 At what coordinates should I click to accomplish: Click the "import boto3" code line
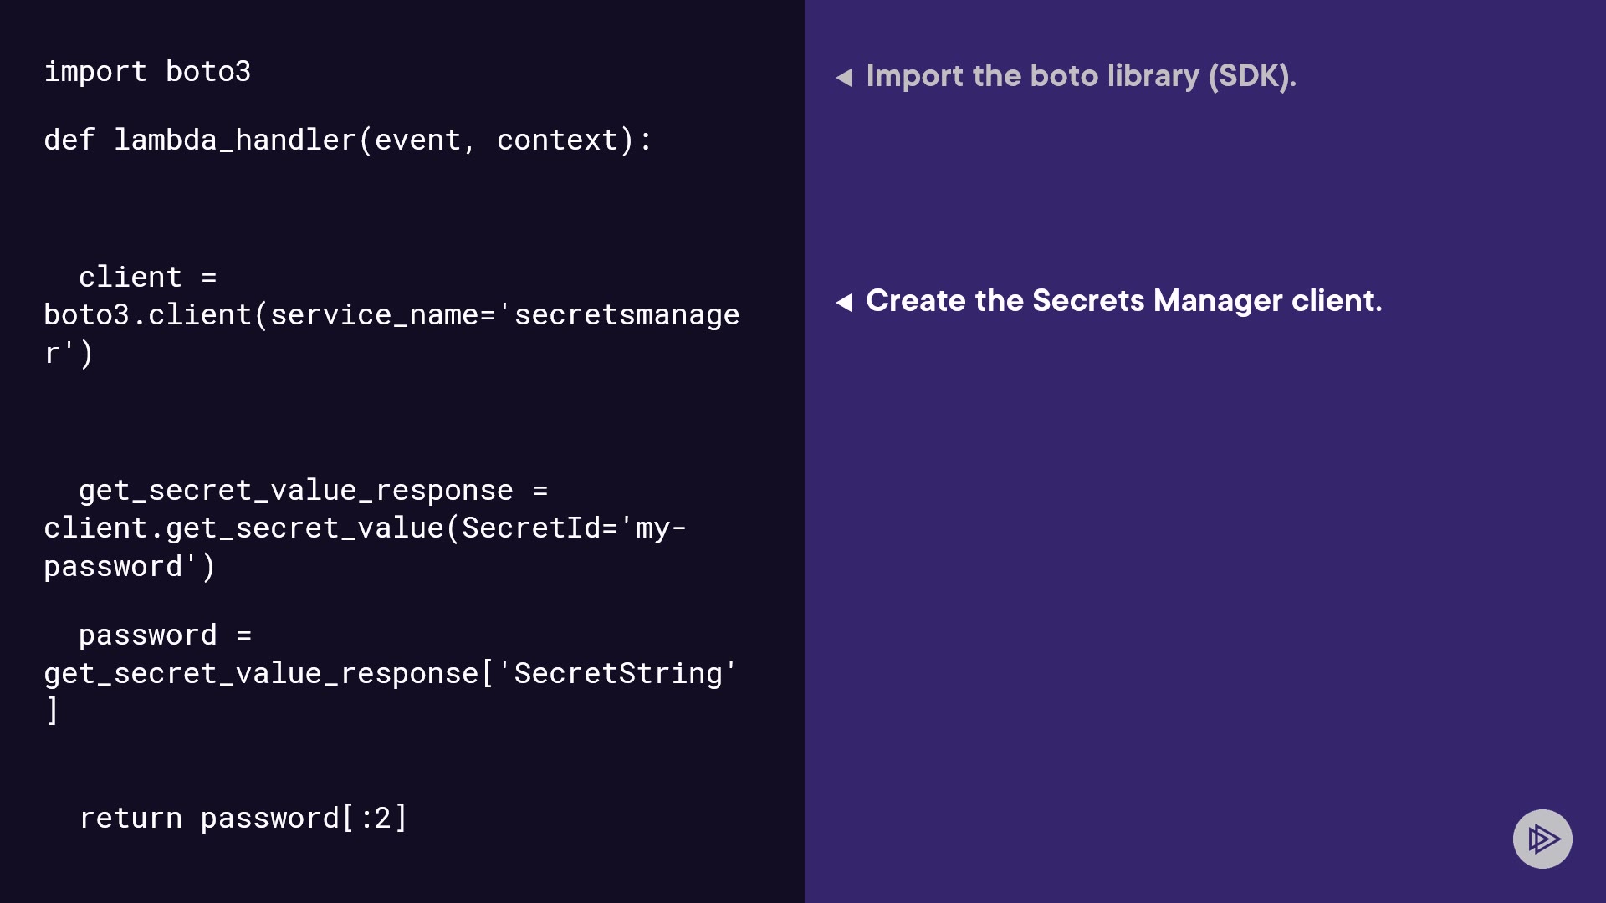pyautogui.click(x=147, y=72)
